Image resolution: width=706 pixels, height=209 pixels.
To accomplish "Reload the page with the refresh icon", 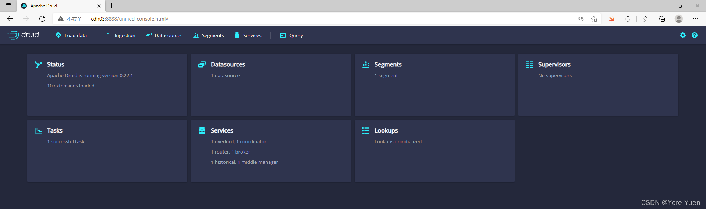I will click(x=42, y=19).
